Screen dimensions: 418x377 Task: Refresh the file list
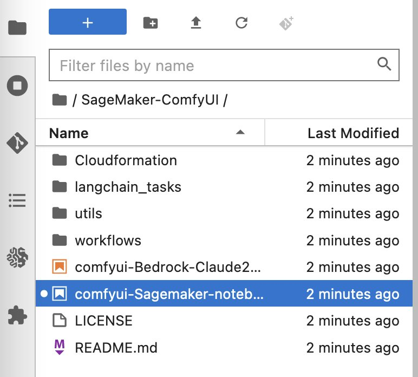(241, 23)
